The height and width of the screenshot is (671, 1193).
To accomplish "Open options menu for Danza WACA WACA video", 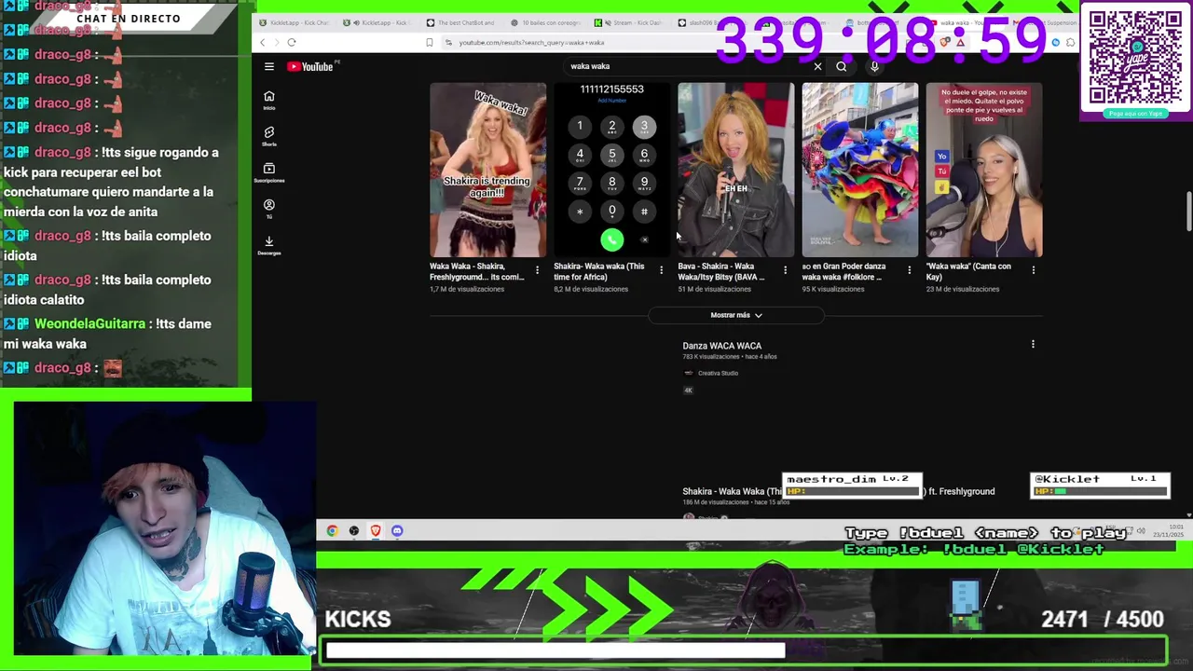I will pyautogui.click(x=1033, y=345).
